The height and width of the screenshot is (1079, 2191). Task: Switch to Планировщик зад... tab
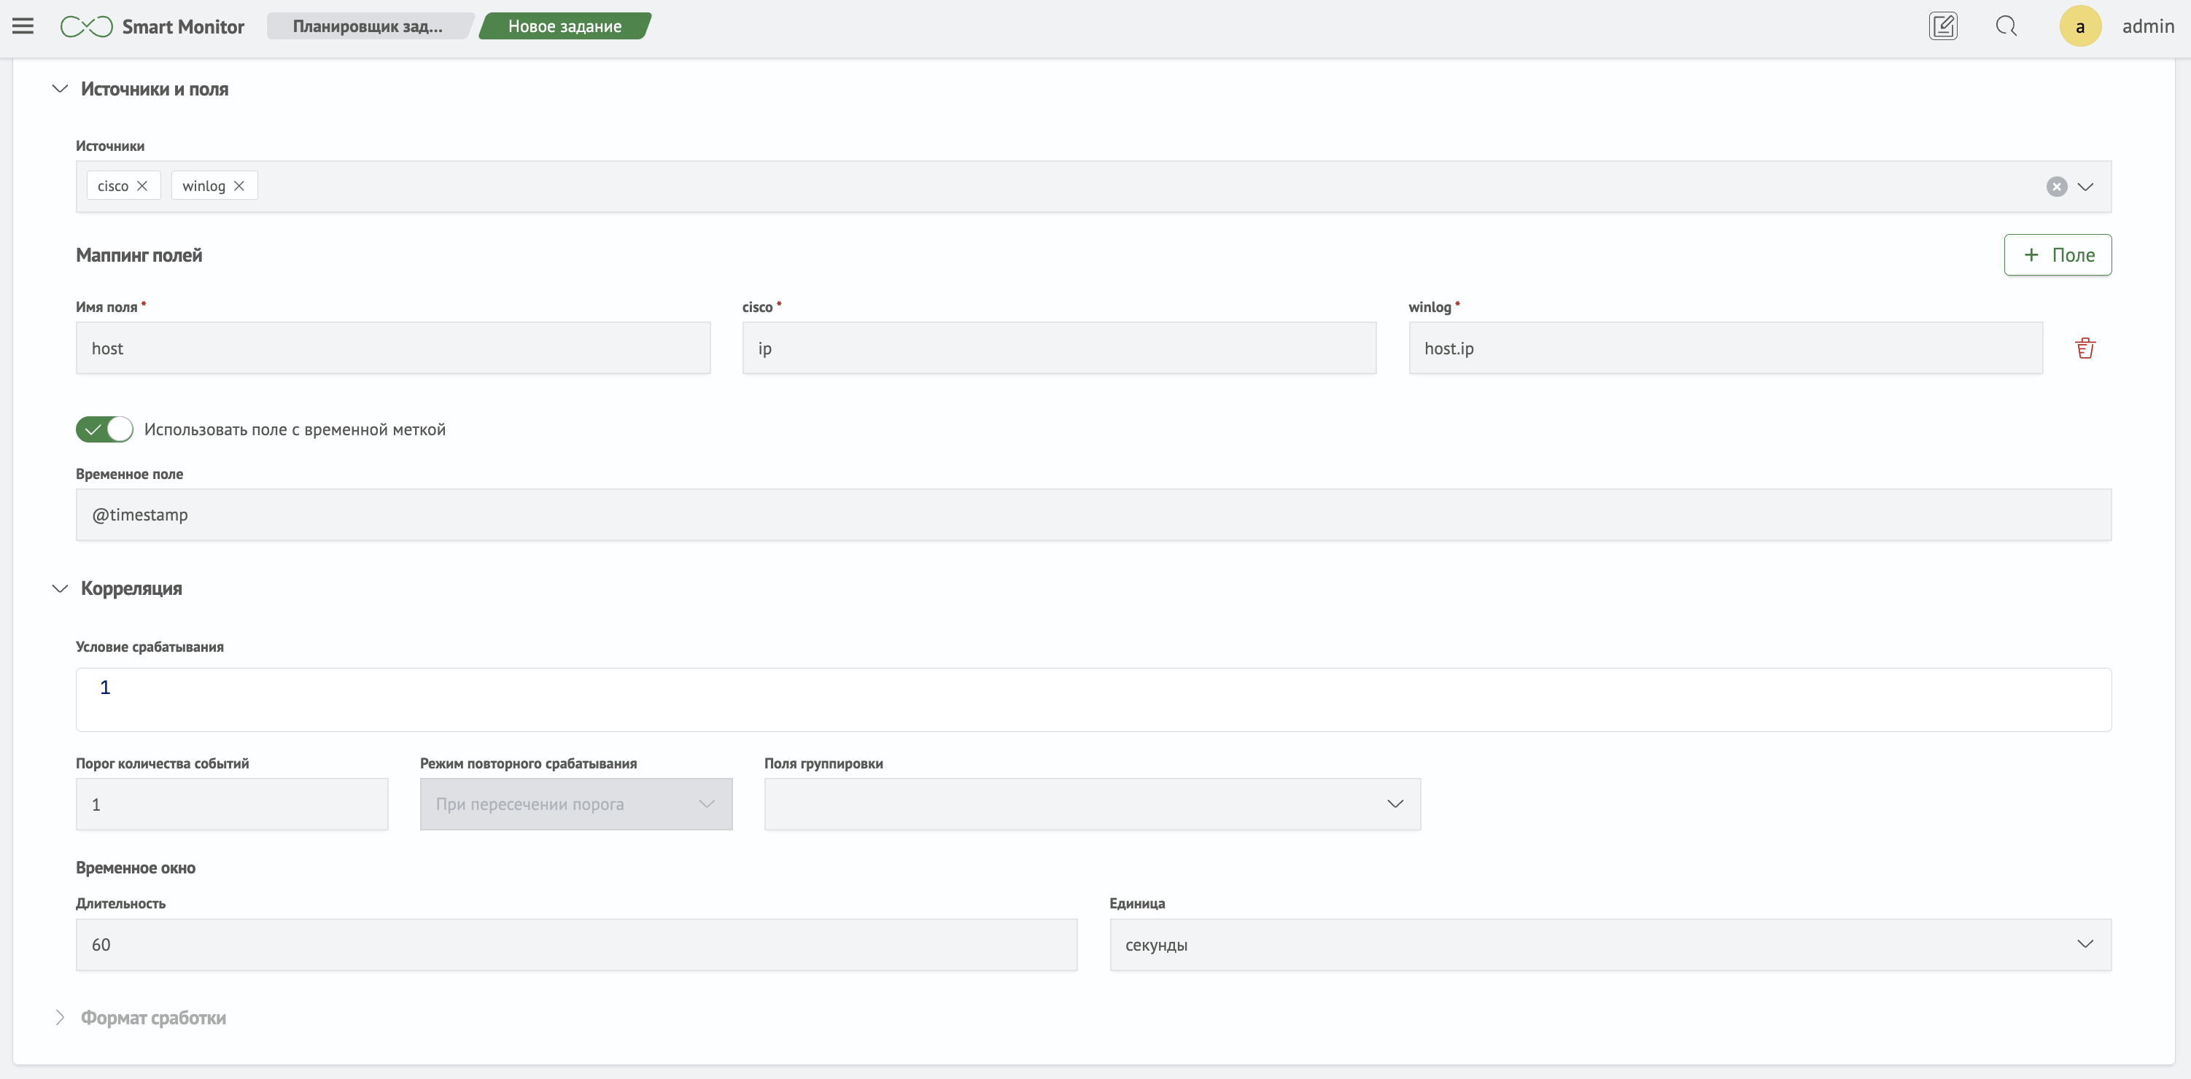[x=368, y=26]
